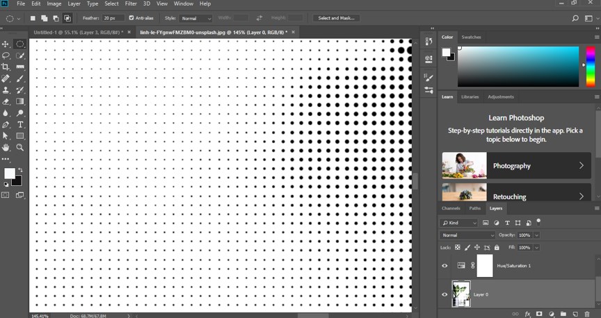Screen dimensions: 601x318
Task: Create a new layer from Layers footer
Action: (x=575, y=314)
